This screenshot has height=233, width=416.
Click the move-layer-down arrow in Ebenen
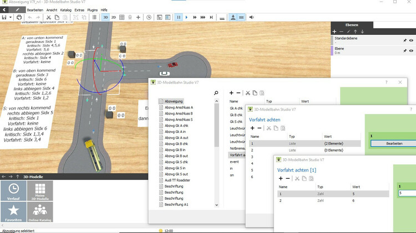(362, 32)
